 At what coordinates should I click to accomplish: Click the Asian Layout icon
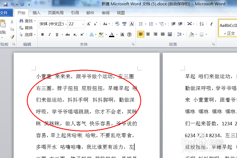click(190, 24)
